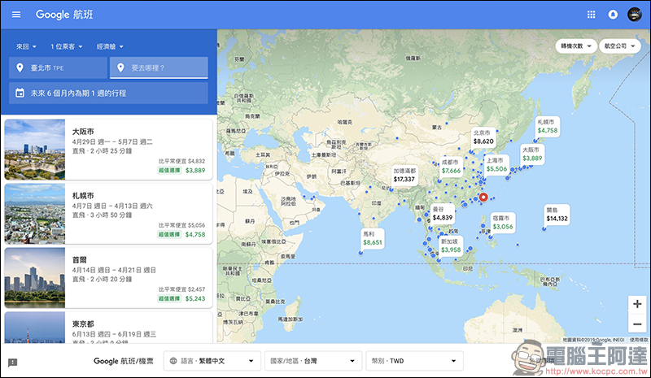
Task: Click the 上海市 $5,506 map label
Action: coord(496,165)
